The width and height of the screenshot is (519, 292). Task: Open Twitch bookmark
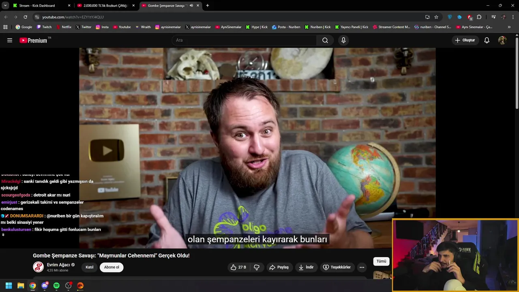click(44, 27)
